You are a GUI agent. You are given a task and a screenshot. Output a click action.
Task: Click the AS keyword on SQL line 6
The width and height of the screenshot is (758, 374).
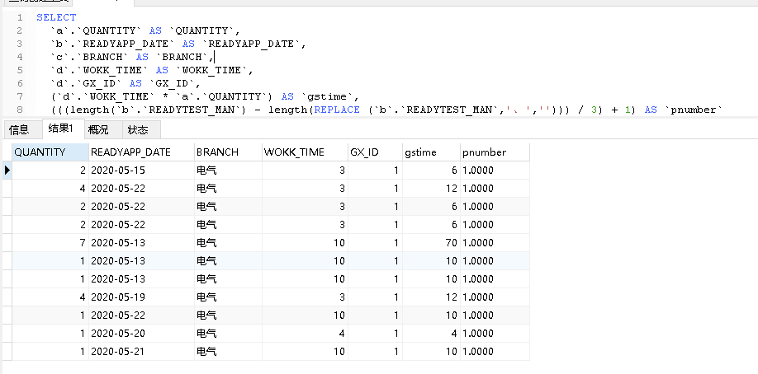[135, 83]
